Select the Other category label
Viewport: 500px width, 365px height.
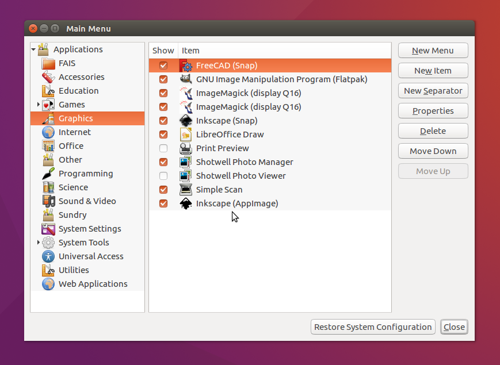tap(70, 160)
